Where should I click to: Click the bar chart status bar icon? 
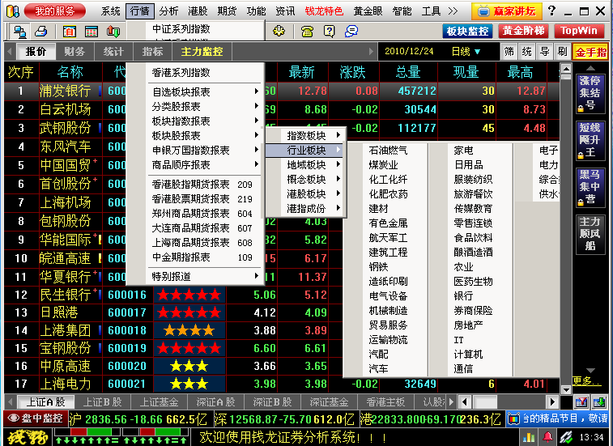(529, 437)
